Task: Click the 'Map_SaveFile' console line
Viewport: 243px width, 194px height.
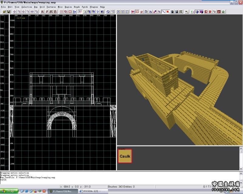Action: click(x=28, y=177)
